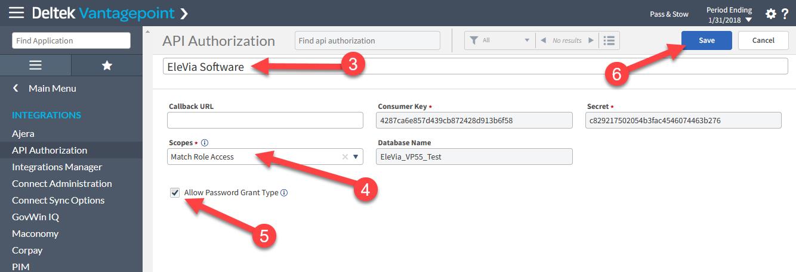The width and height of the screenshot is (796, 272).
Task: Click the filter funnel icon
Action: 474,40
